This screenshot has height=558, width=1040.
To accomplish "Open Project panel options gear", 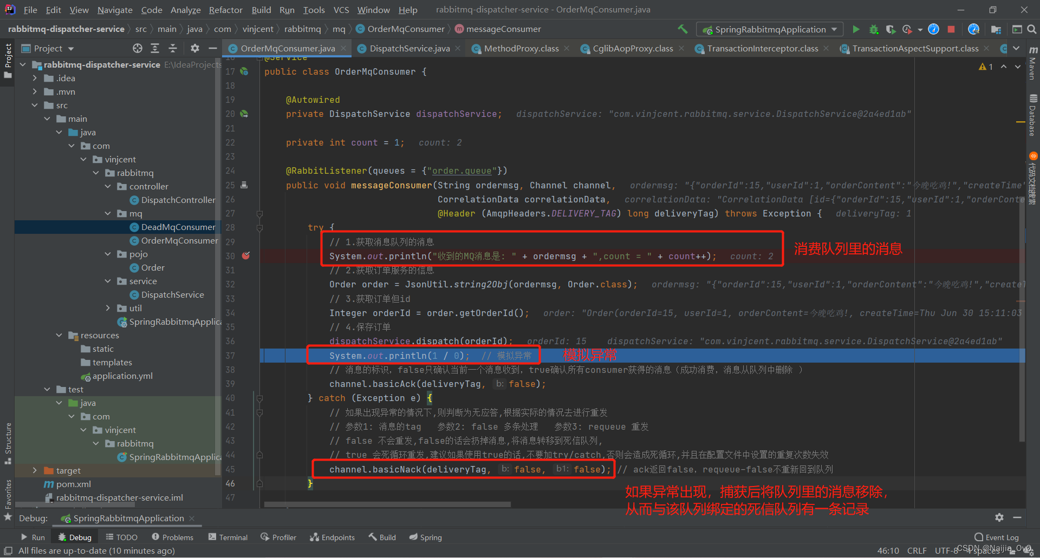I will (x=195, y=48).
